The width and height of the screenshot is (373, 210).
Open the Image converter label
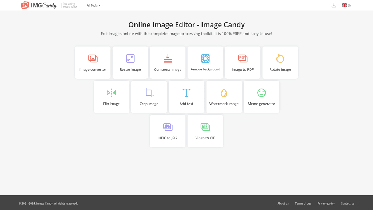tap(93, 70)
